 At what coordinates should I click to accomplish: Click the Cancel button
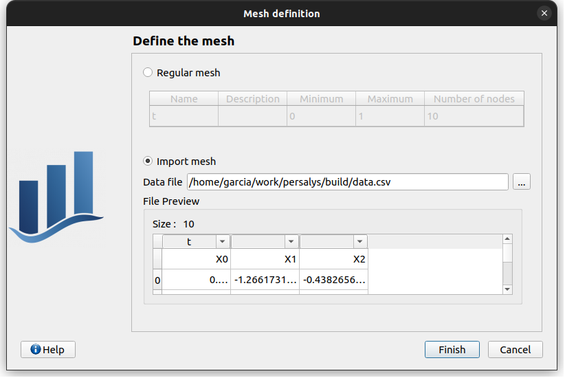coord(515,349)
